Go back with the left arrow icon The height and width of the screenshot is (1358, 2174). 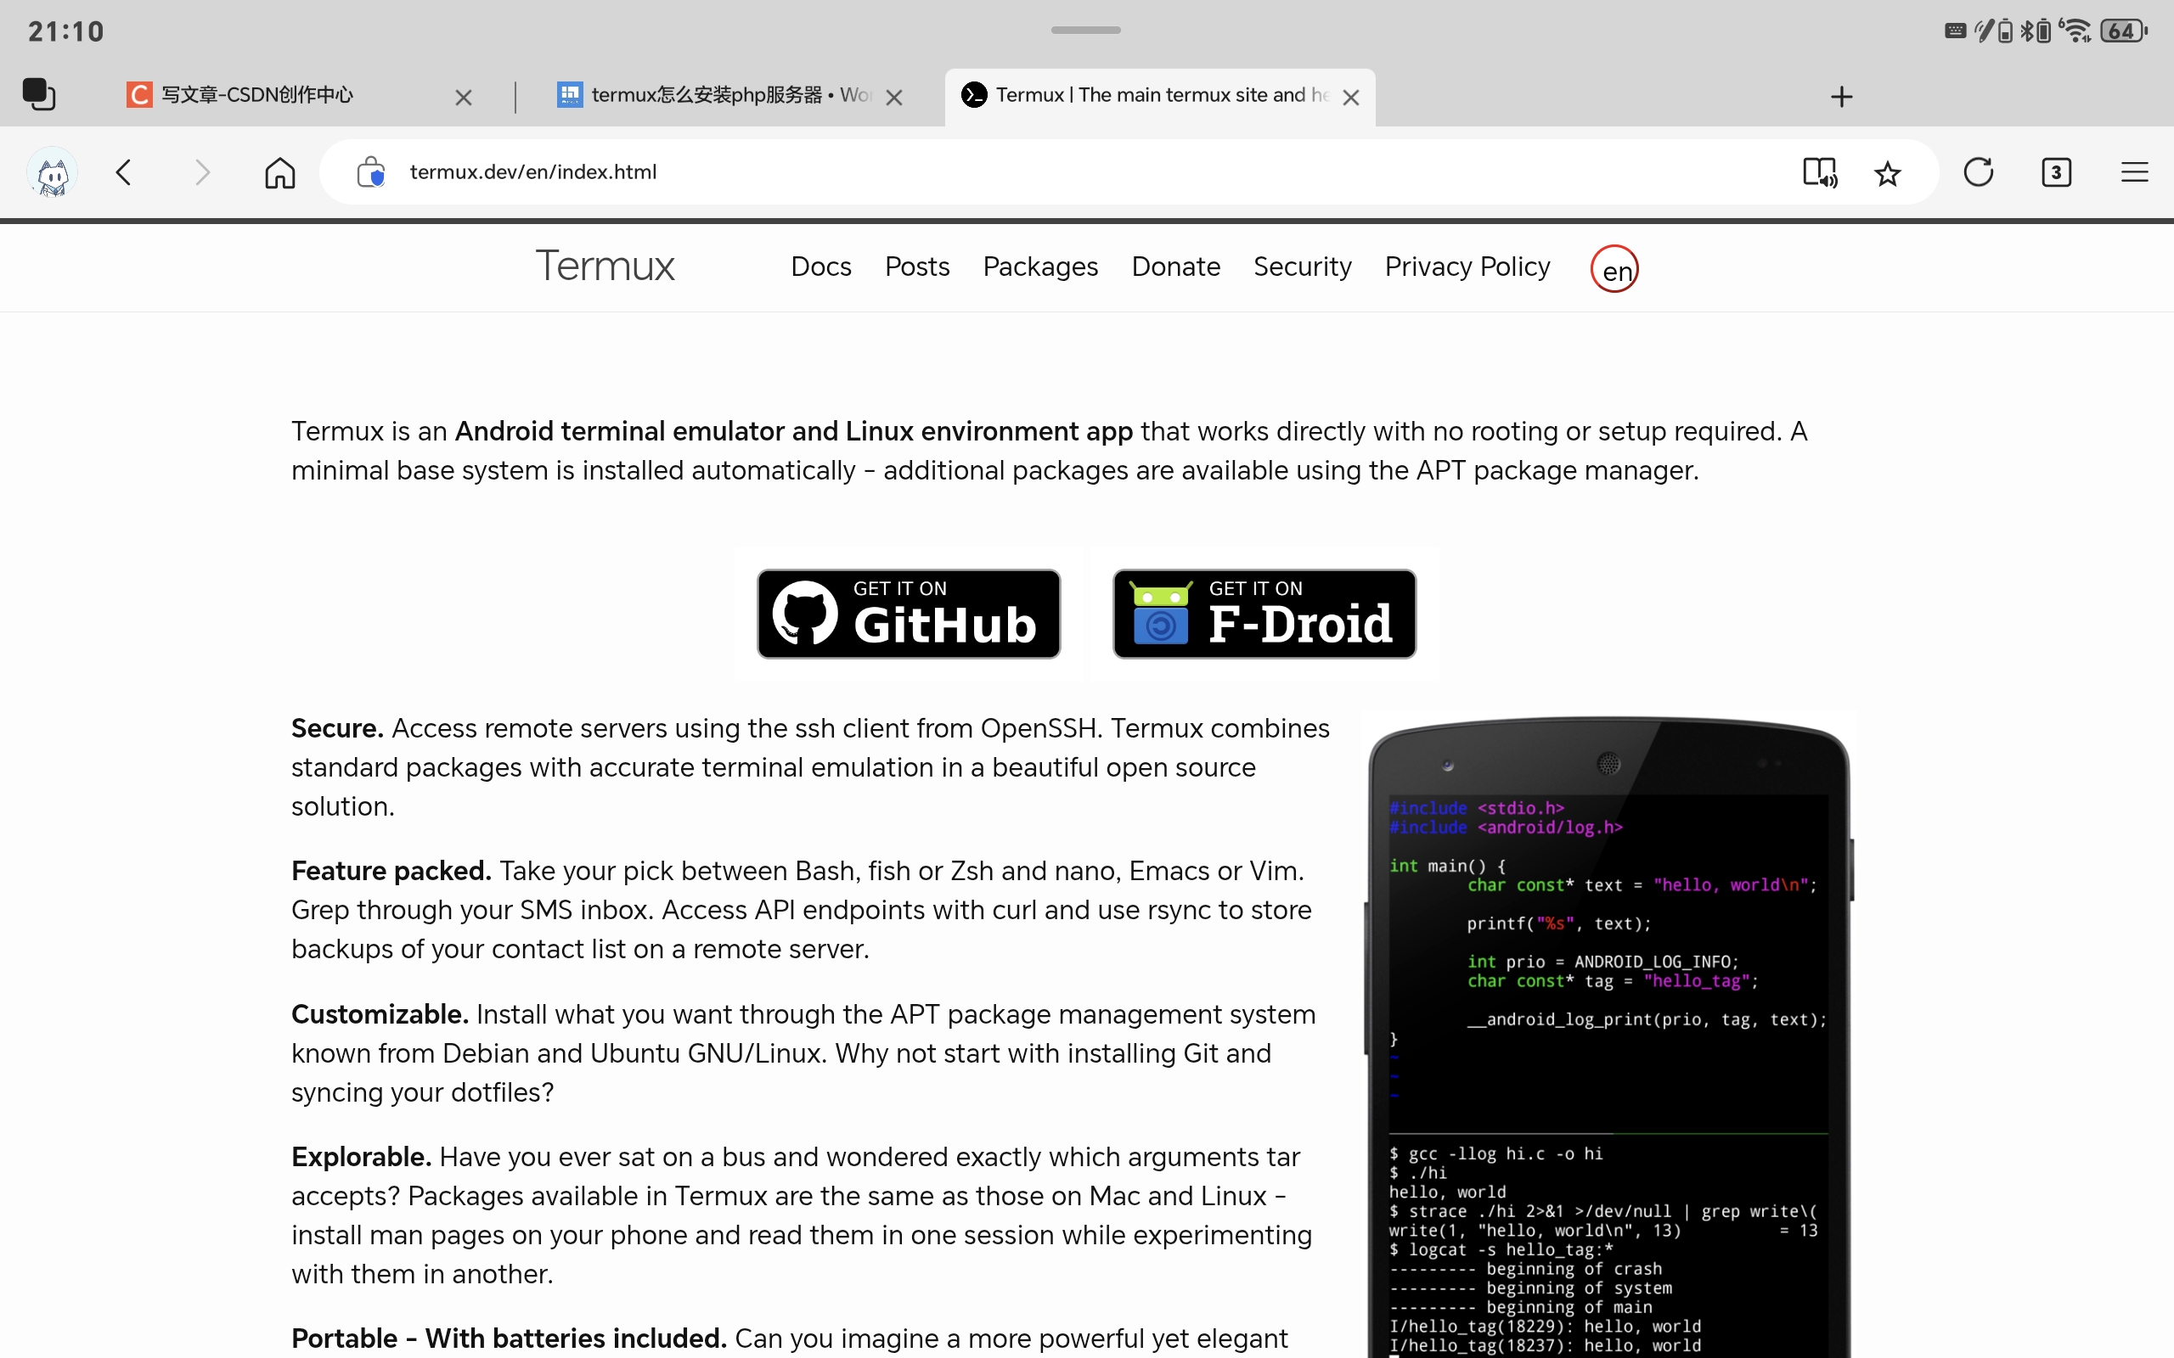[124, 171]
